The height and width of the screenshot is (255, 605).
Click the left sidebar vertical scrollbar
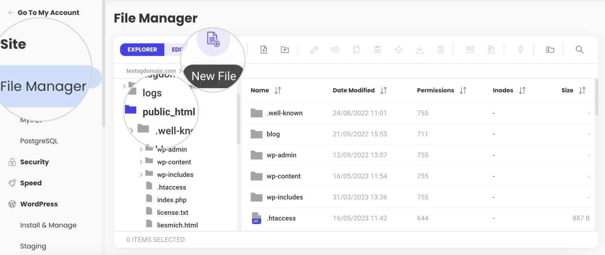[104, 63]
